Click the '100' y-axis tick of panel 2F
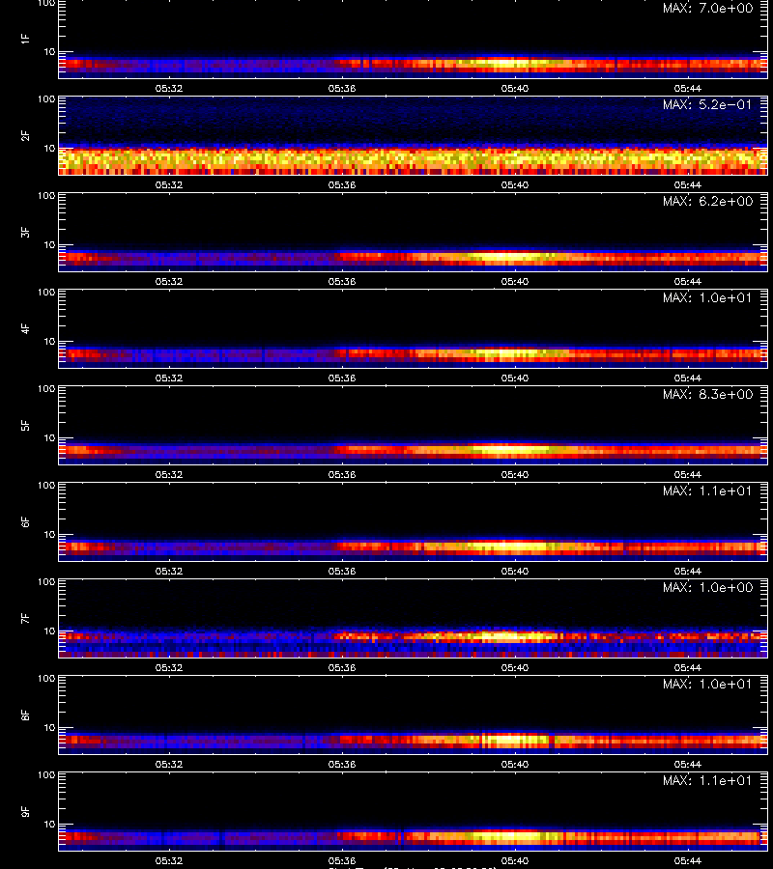 pyautogui.click(x=46, y=99)
